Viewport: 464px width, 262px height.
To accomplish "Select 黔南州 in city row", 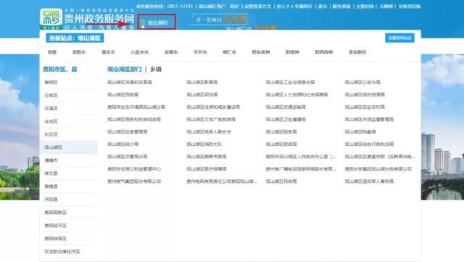I will [x=292, y=52].
